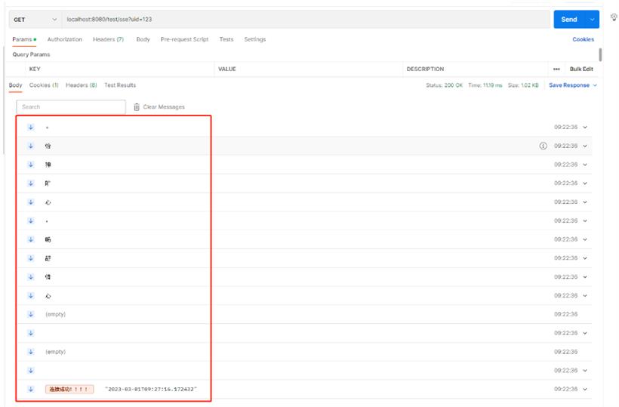Viewport: 619px width, 407px height.
Task: Open the request Settings tab
Action: 254,39
